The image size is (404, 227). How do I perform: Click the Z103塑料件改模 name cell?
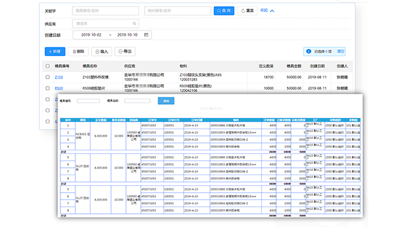tap(95, 77)
